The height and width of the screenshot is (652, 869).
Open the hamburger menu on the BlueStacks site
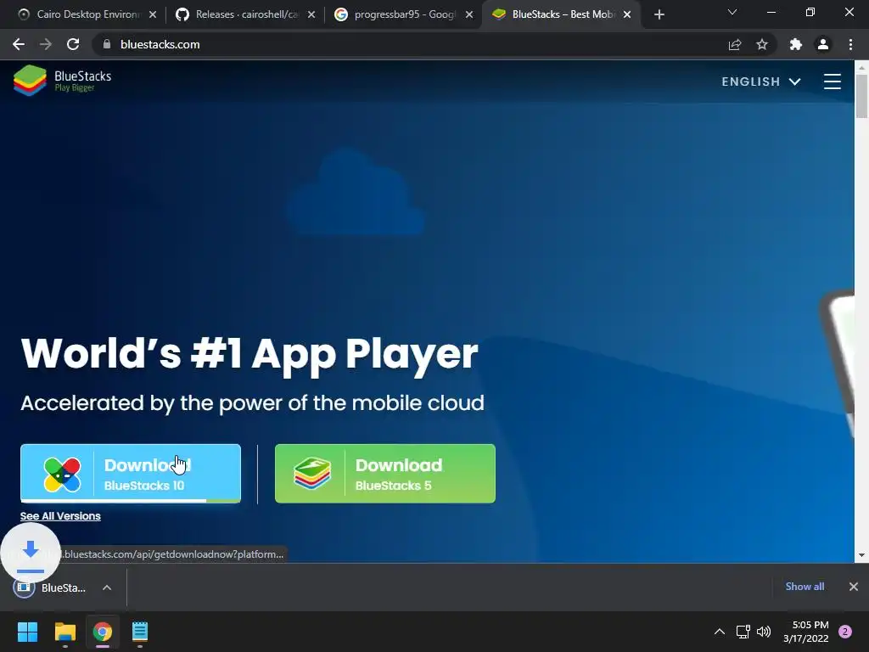point(832,81)
